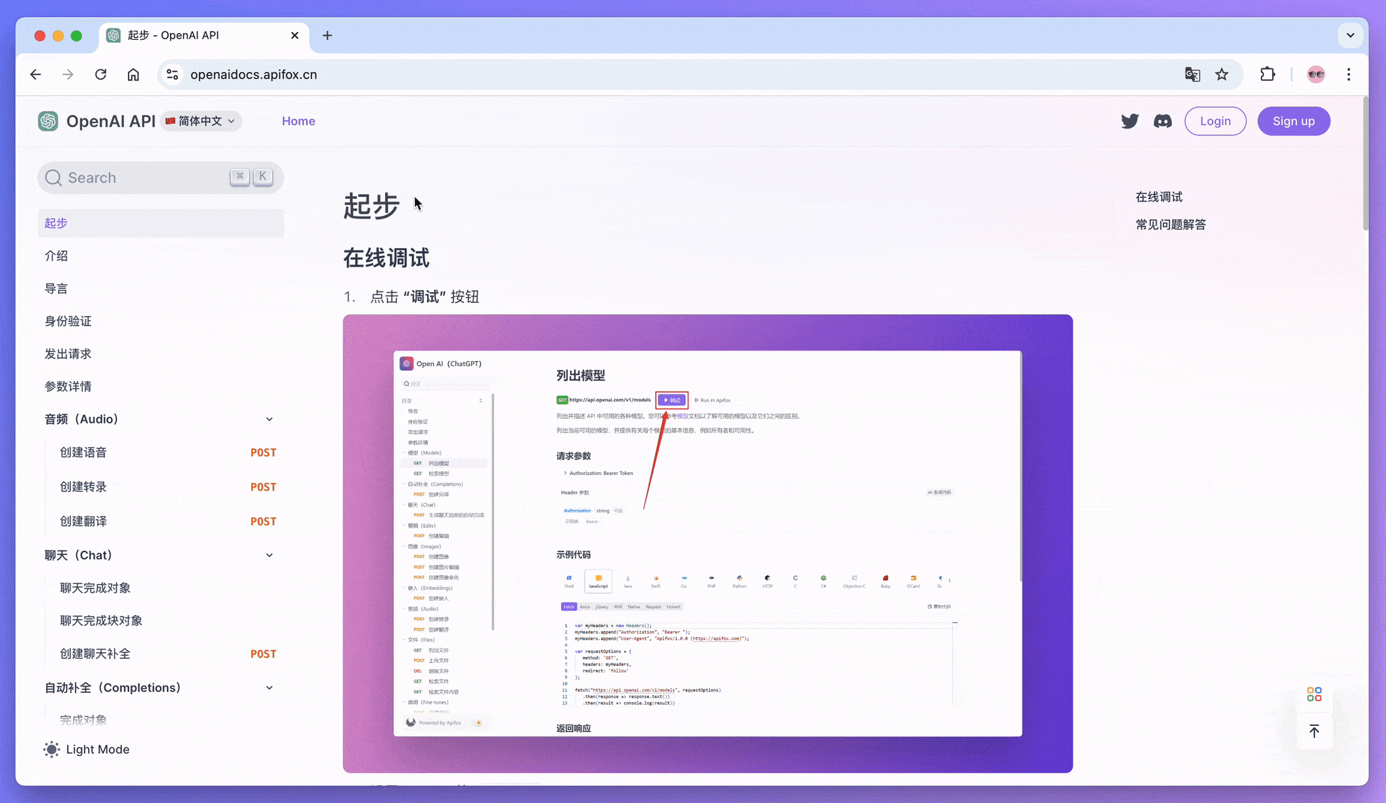1386x803 pixels.
Task: Open the translate icon in the address bar
Action: [x=1192, y=74]
